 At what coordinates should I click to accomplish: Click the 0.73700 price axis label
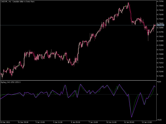click(160, 1)
